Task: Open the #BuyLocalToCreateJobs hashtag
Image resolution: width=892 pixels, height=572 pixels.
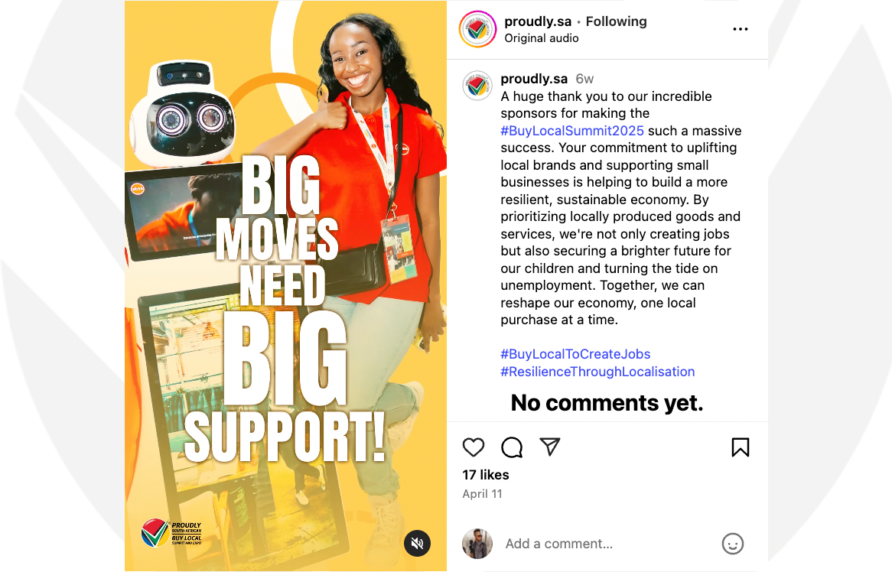Action: coord(575,354)
